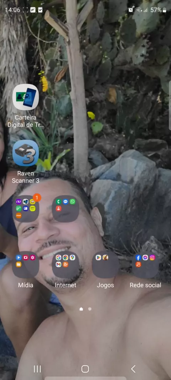171x380 pixels.
Task: Tap the back navigation arrow
Action: point(133,369)
